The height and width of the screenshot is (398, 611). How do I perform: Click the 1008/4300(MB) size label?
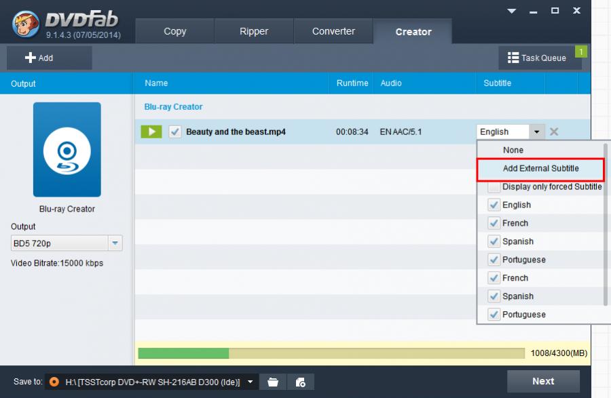pyautogui.click(x=559, y=353)
